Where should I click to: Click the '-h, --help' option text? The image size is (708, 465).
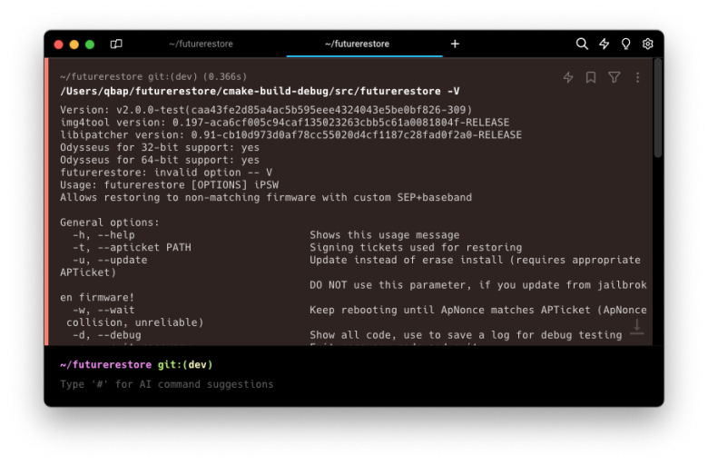pos(103,235)
